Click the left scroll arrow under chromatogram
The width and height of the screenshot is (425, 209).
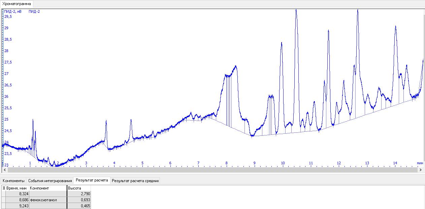point(4,170)
